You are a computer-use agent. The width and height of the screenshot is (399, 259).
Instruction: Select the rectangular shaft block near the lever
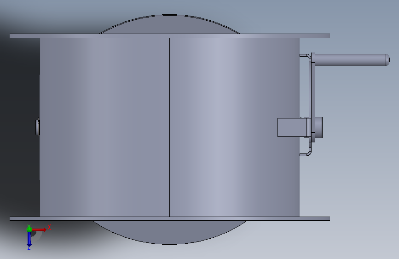tap(292, 128)
